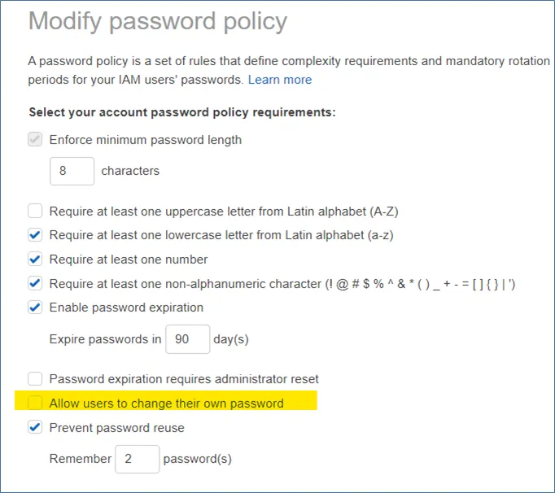Click the 'Allow users to change their own password' label
The width and height of the screenshot is (555, 493).
click(x=166, y=404)
